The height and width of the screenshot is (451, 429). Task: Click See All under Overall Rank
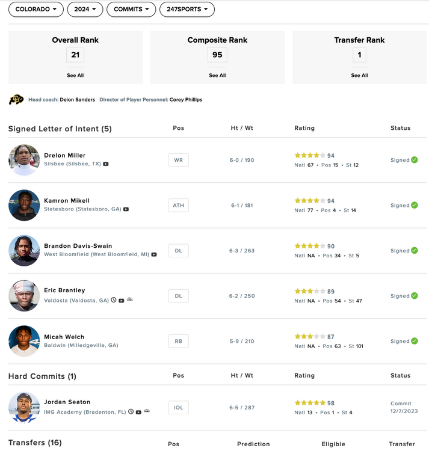point(75,76)
